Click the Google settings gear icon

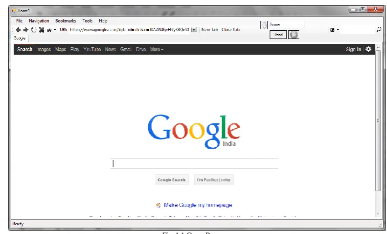368,49
